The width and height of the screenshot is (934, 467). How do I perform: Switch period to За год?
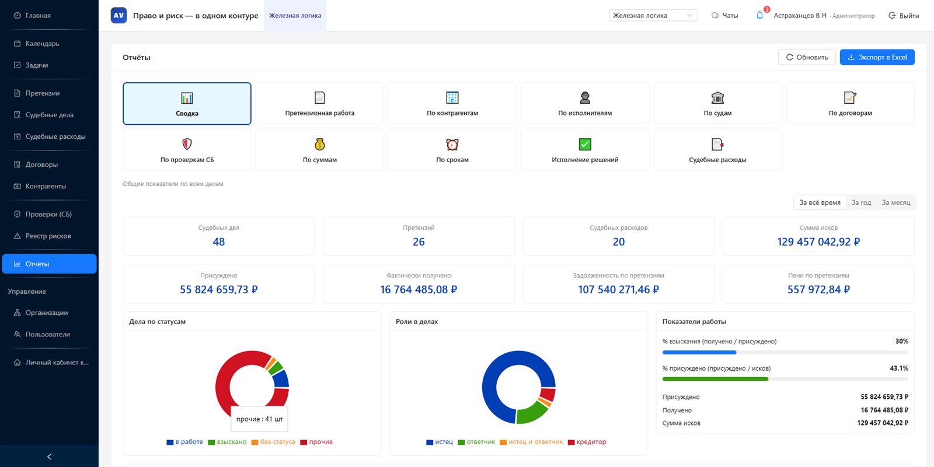[x=861, y=202]
